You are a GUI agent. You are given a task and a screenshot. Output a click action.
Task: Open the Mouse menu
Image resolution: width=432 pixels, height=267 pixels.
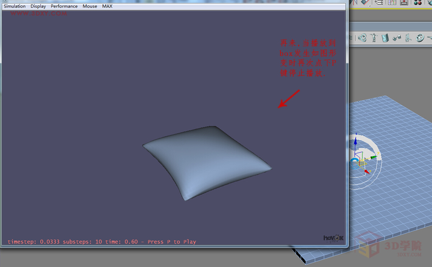[89, 6]
